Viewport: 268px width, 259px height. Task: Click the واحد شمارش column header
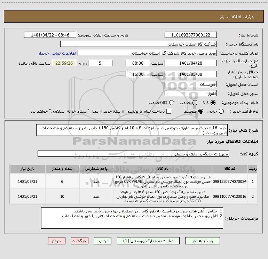pyautogui.click(x=96, y=169)
